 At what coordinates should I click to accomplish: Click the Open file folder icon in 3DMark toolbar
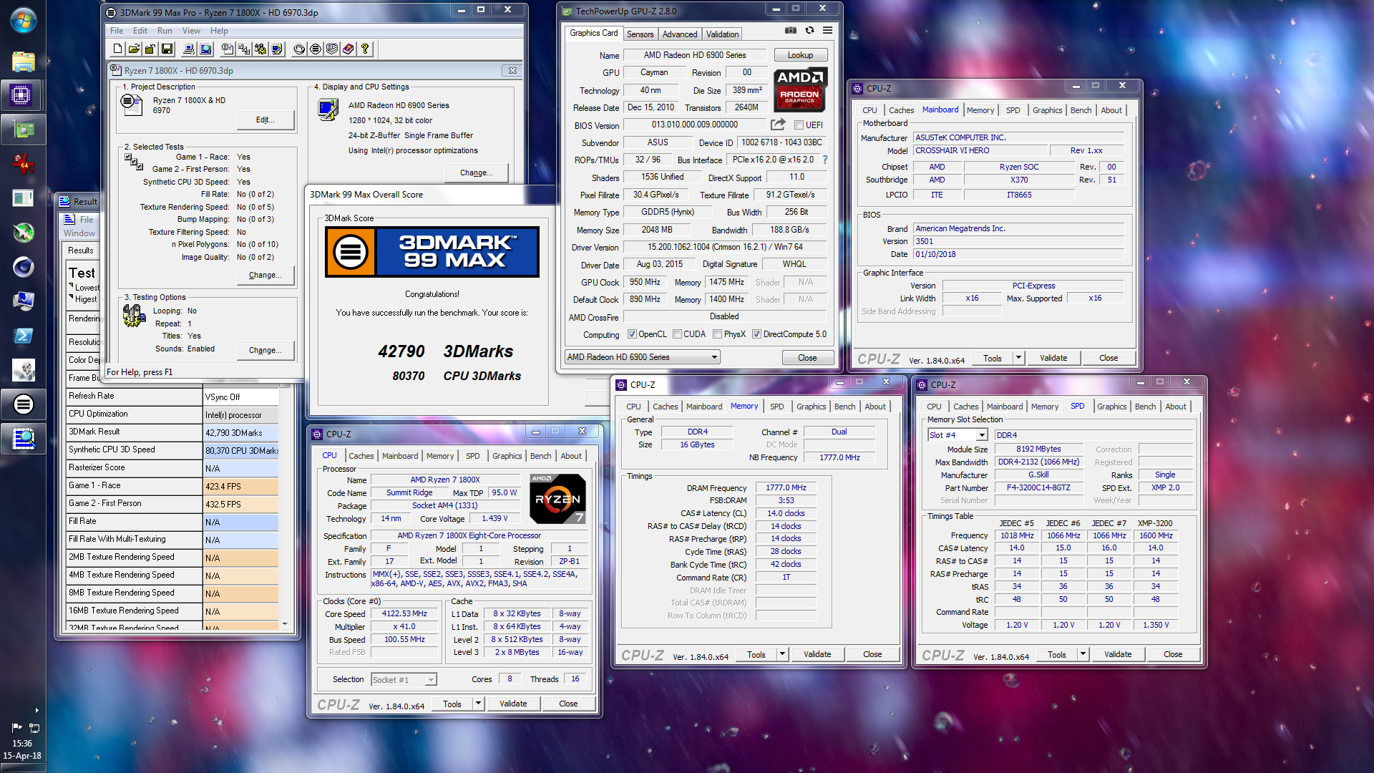click(134, 49)
